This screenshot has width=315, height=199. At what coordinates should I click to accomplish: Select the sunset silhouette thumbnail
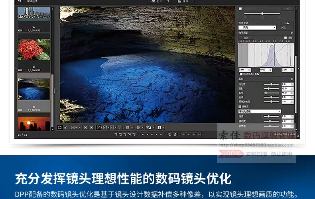pos(34,124)
